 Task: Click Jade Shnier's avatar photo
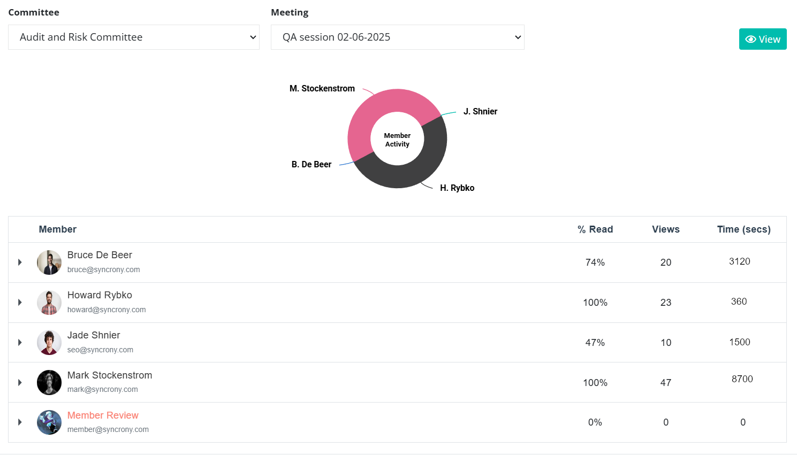[x=49, y=342]
